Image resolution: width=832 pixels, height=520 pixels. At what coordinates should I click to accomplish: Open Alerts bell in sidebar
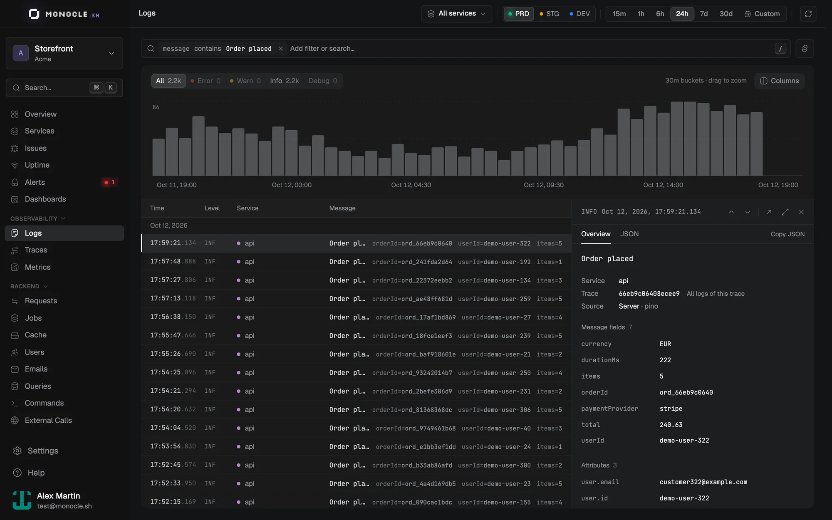[x=15, y=182]
